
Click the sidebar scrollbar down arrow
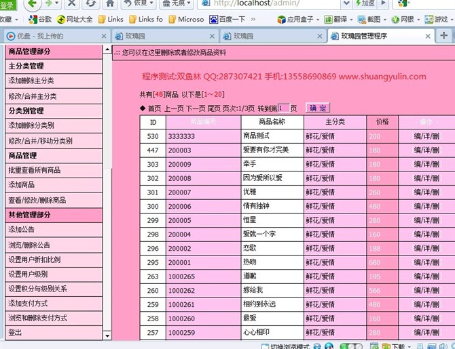[x=107, y=335]
